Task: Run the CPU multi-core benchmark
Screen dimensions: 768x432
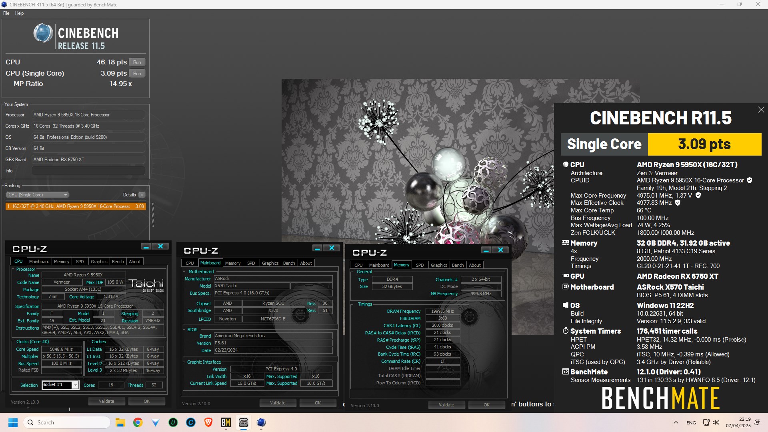Action: (x=137, y=62)
